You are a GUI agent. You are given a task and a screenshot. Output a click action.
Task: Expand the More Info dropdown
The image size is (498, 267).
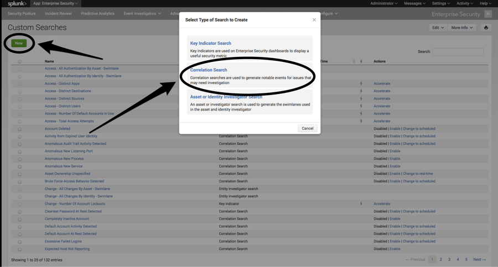coord(462,28)
